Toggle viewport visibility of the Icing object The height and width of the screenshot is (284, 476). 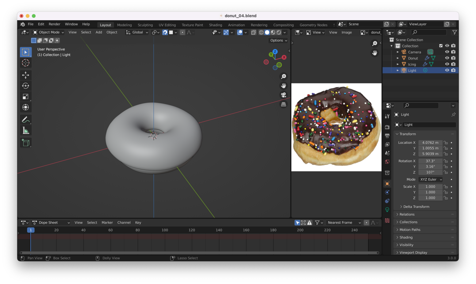[x=447, y=64]
